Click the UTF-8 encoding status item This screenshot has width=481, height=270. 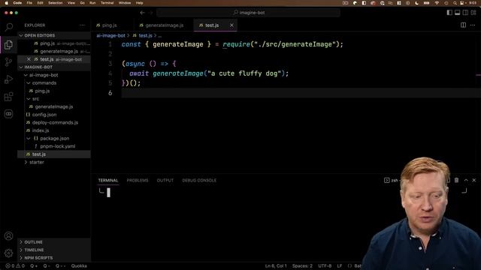pyautogui.click(x=325, y=266)
